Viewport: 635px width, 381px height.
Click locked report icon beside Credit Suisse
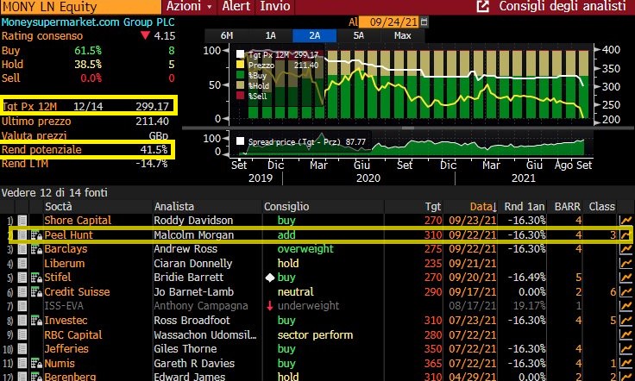[36, 292]
